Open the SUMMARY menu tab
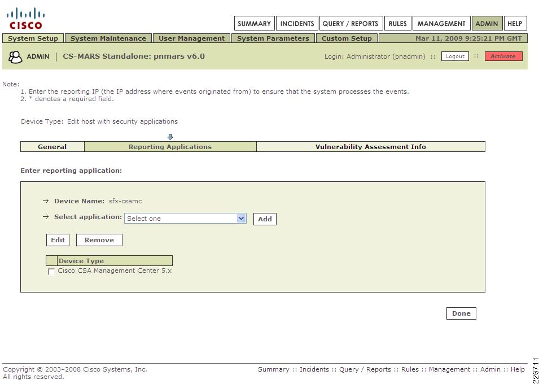The width and height of the screenshot is (539, 384). tap(255, 23)
